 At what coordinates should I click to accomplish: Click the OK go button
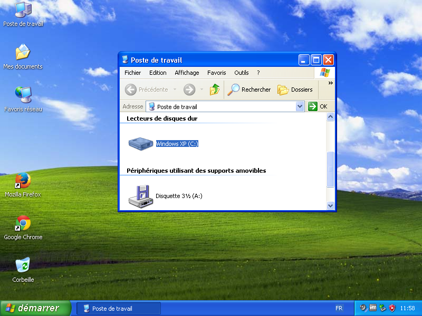click(318, 106)
